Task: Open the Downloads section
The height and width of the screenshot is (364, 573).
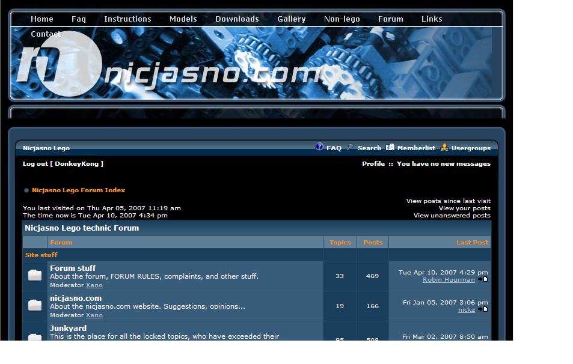Action: (x=237, y=19)
